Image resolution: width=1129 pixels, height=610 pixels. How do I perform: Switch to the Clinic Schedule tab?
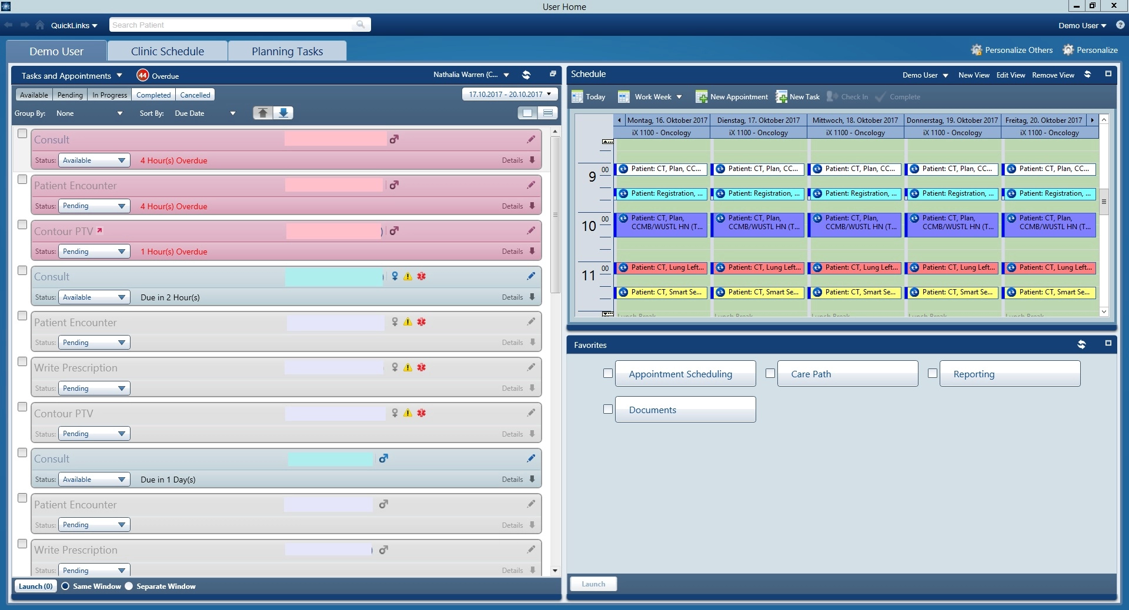click(x=168, y=51)
